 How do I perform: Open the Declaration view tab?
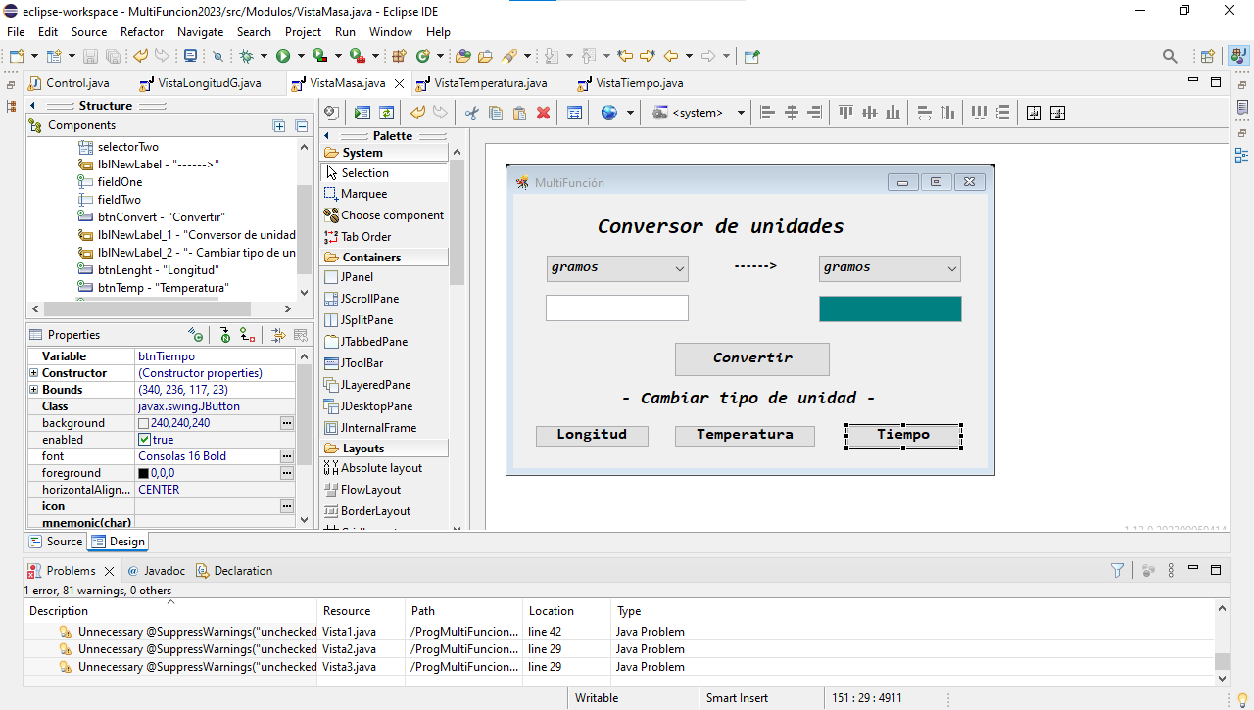pyautogui.click(x=234, y=571)
